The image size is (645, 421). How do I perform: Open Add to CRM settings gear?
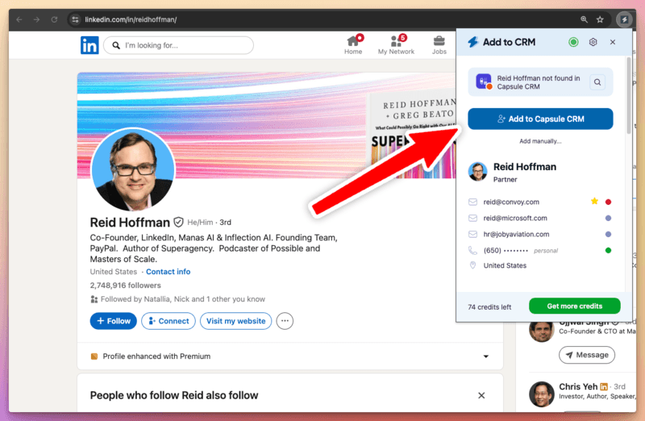[x=593, y=42]
